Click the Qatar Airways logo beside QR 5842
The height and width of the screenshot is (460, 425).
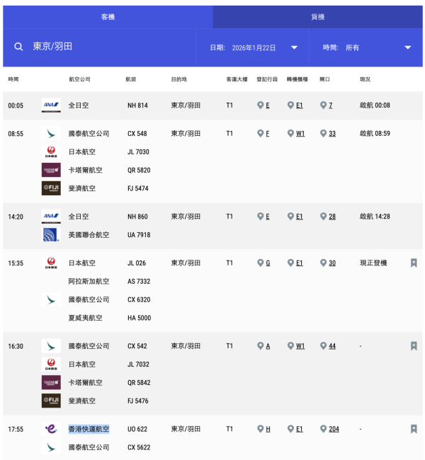[51, 382]
